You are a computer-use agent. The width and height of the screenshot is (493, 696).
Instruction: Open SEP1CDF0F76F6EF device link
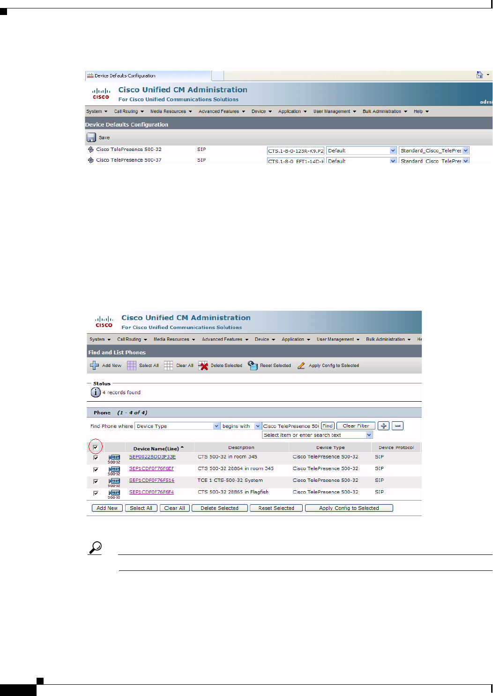pos(151,469)
